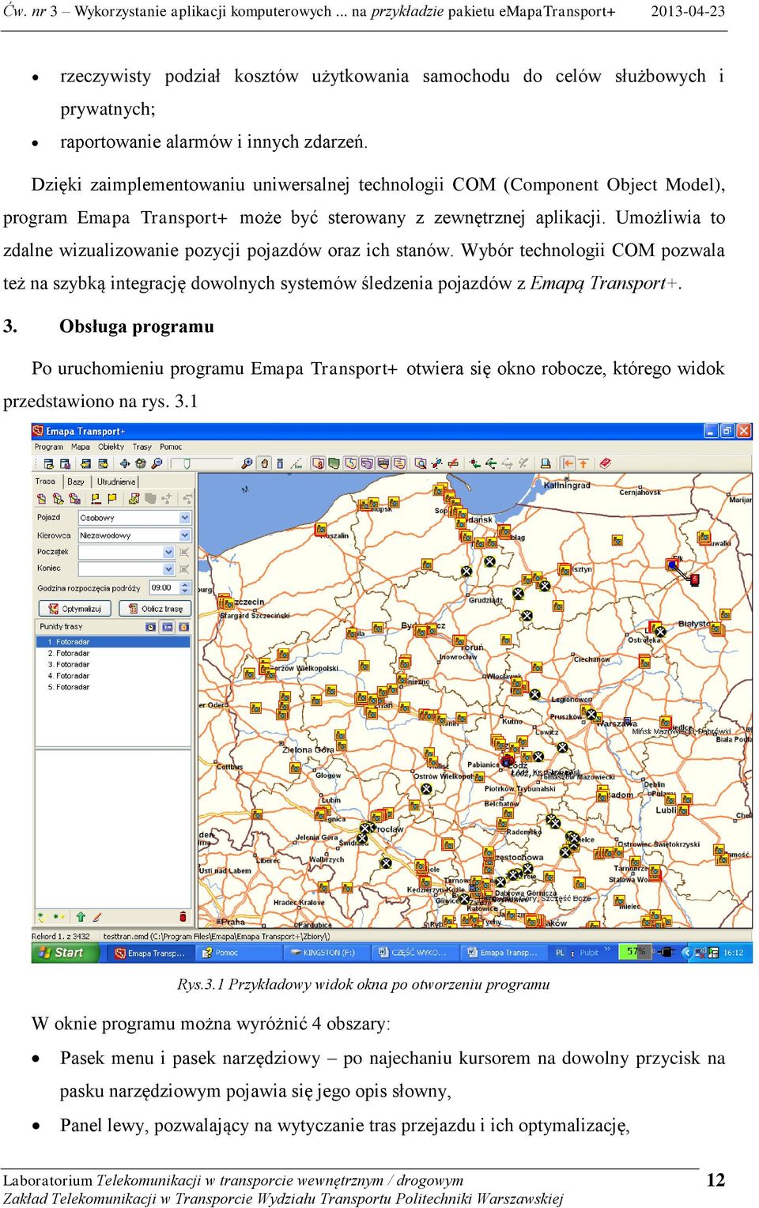The height and width of the screenshot is (1208, 759).
Task: Click the red-underlined flag icon in Trasa toolbar
Action: (x=96, y=499)
